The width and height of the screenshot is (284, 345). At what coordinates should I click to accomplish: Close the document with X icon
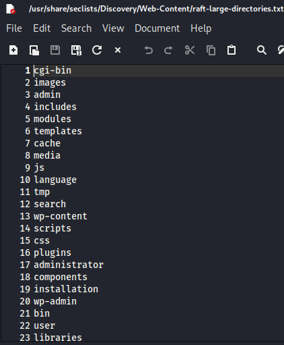point(118,50)
